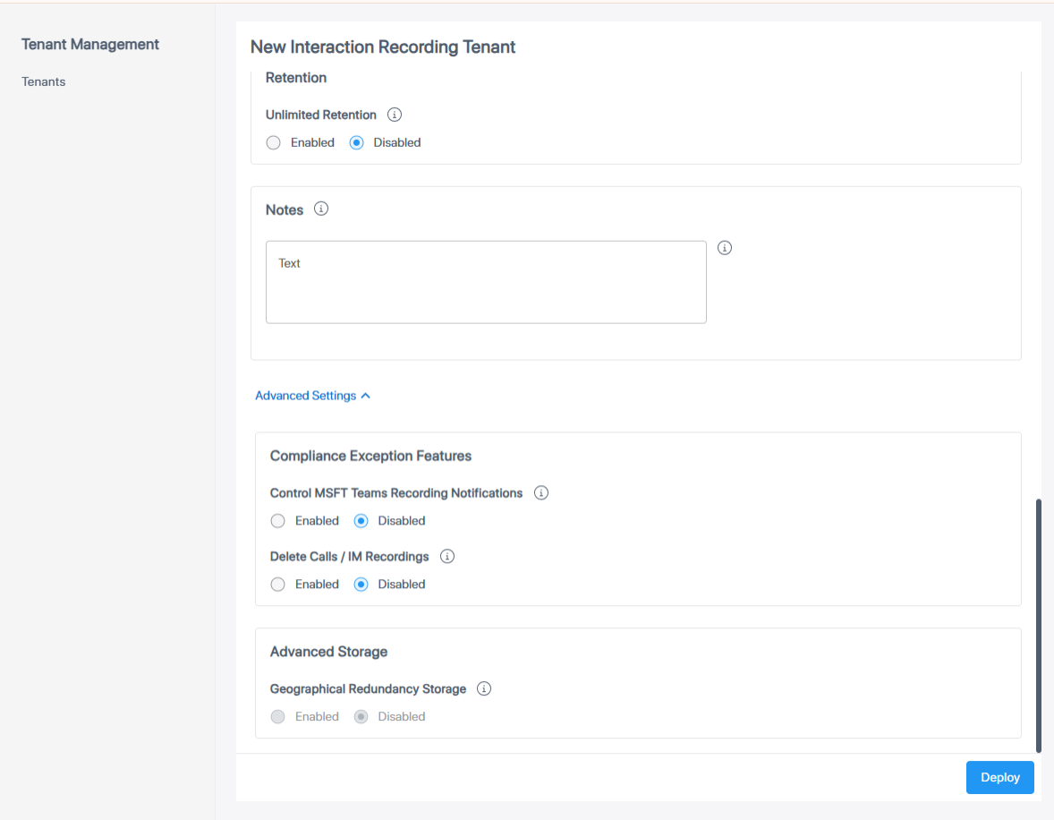Enable Unlimited Retention radio option
Image resolution: width=1054 pixels, height=820 pixels.
pyautogui.click(x=274, y=142)
